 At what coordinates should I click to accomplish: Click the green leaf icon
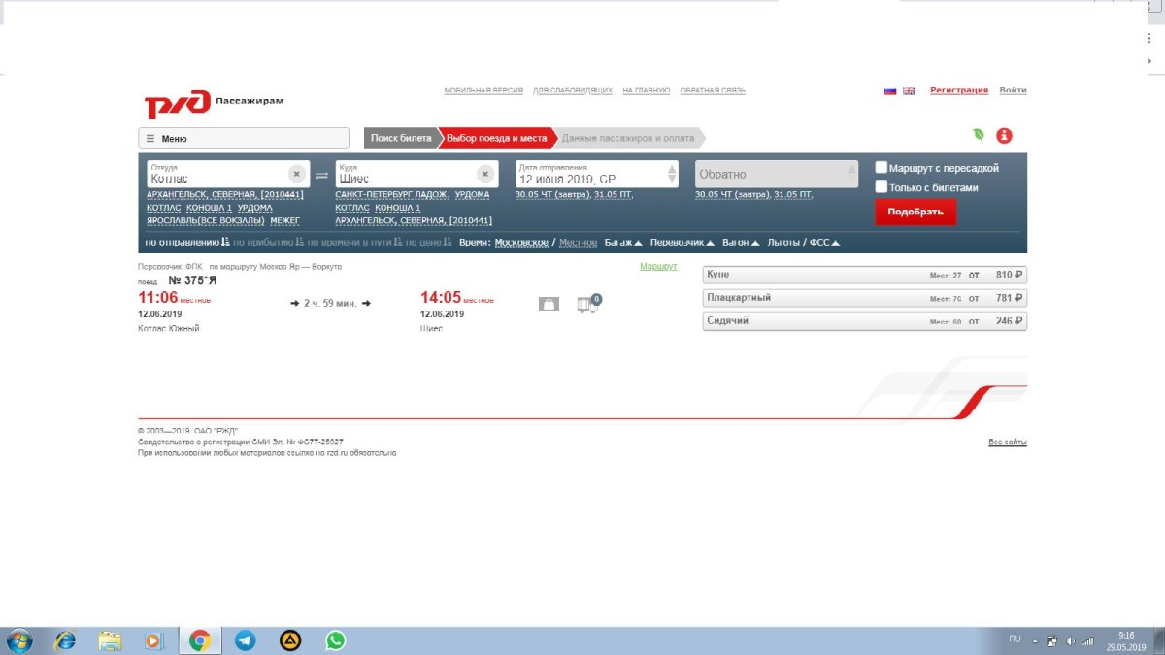pyautogui.click(x=979, y=136)
